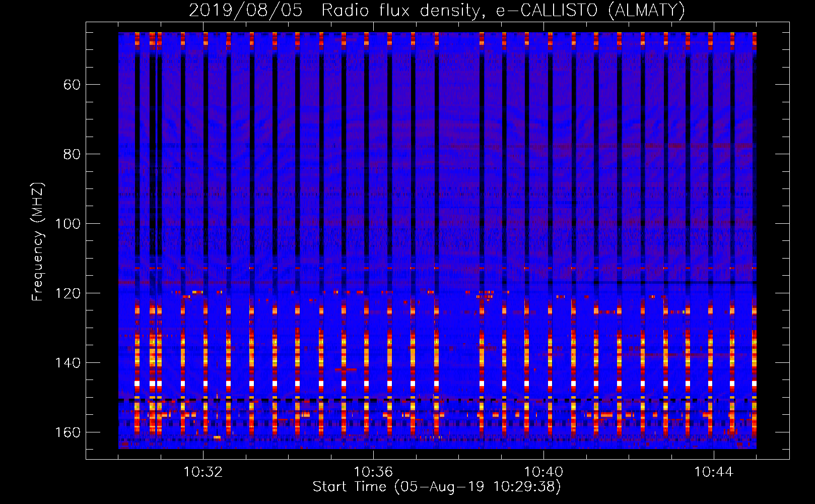Click the Start Time axis label
The height and width of the screenshot is (504, 815).
[x=437, y=487]
